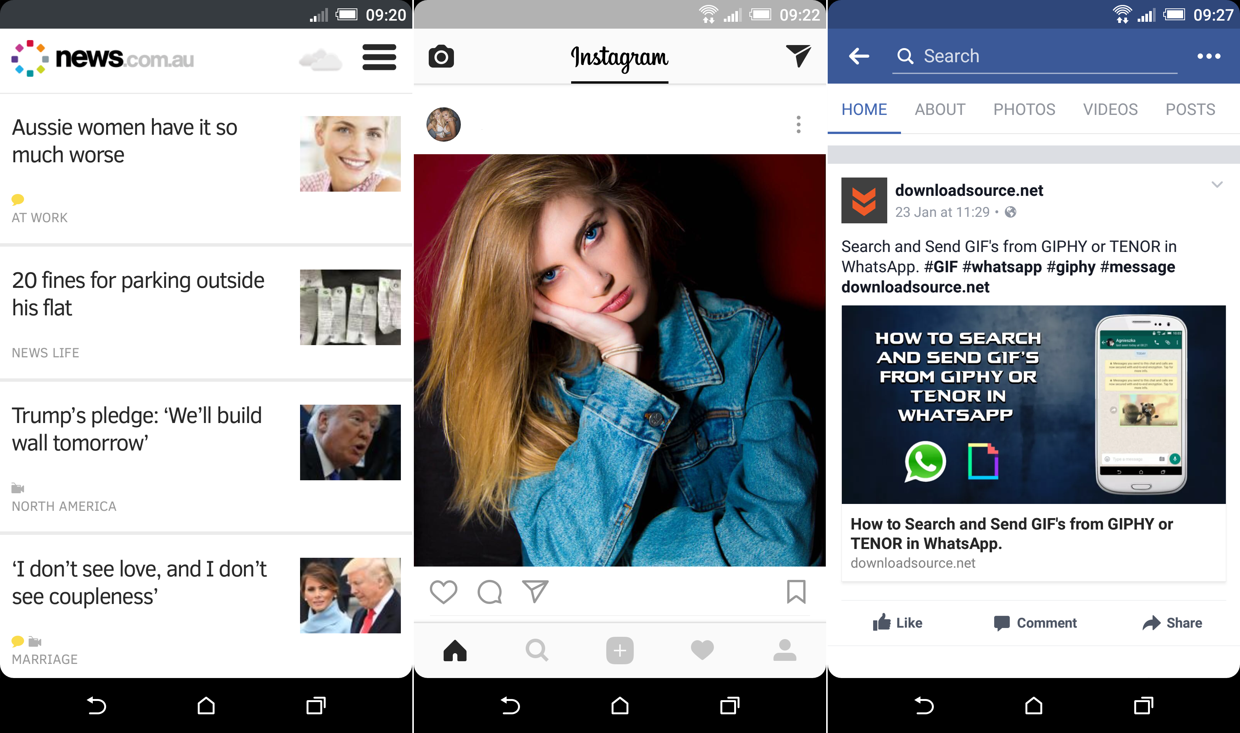This screenshot has height=733, width=1240.
Task: Open Instagram activity heart tab
Action: tap(702, 650)
